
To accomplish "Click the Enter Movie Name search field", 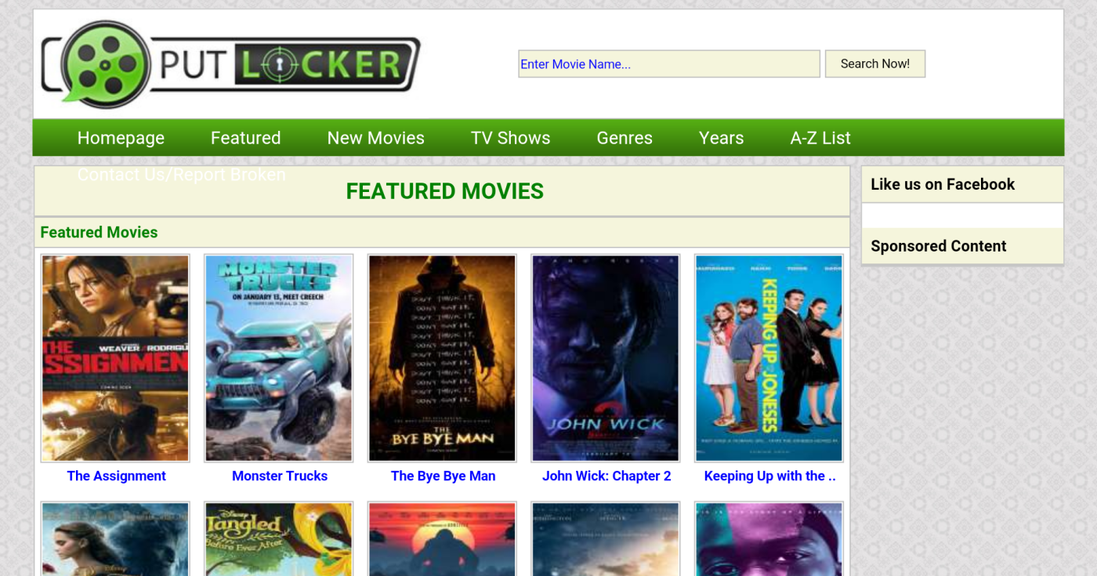I will pyautogui.click(x=668, y=64).
